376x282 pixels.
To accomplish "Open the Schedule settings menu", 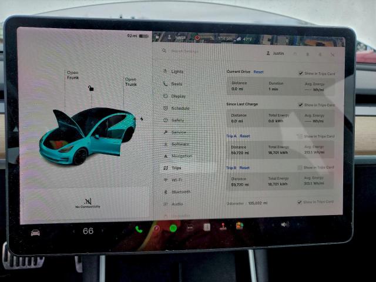I will (180, 108).
